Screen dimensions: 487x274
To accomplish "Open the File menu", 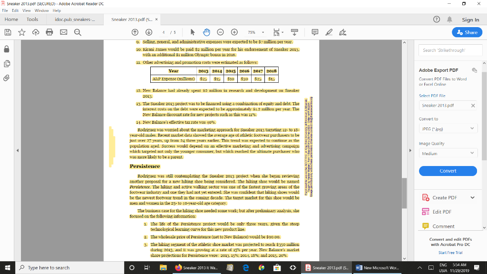I will (x=5, y=10).
